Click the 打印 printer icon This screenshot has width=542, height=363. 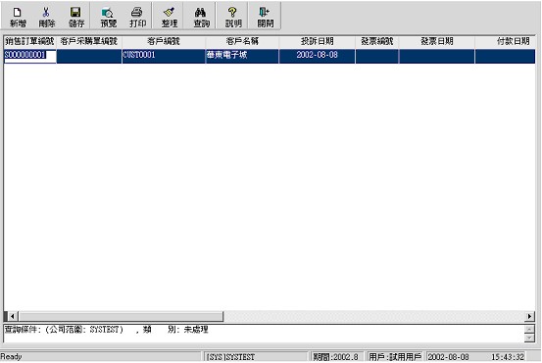pos(137,17)
